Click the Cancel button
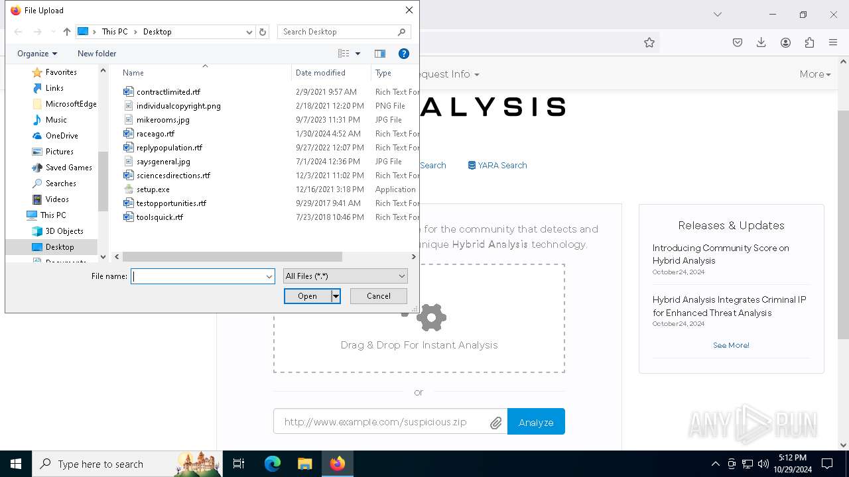The image size is (849, 477). (379, 296)
